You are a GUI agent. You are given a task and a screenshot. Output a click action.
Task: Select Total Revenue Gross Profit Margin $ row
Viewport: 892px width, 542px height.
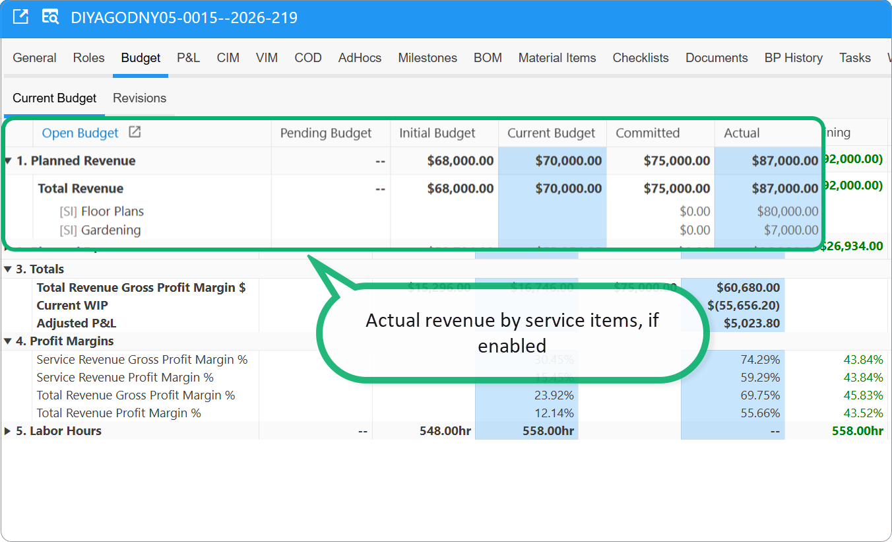tap(141, 288)
